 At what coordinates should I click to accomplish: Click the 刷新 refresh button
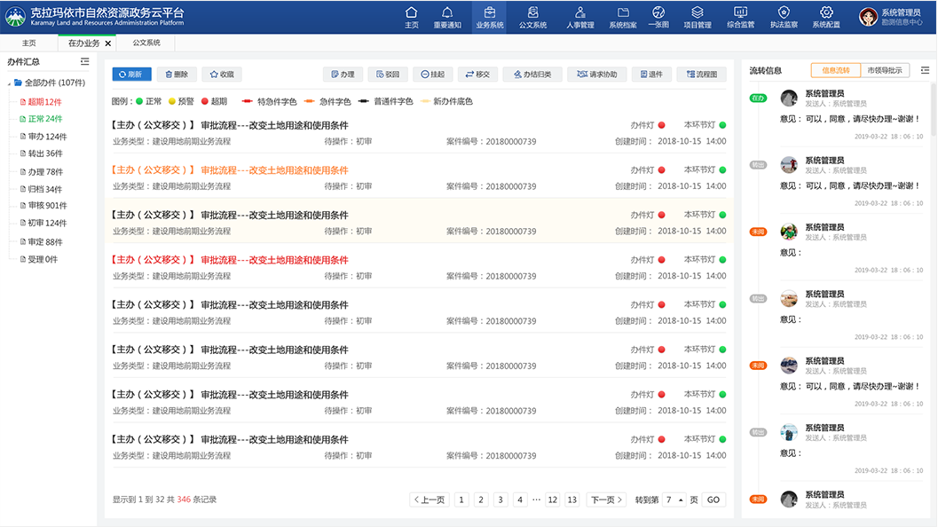(x=130, y=75)
